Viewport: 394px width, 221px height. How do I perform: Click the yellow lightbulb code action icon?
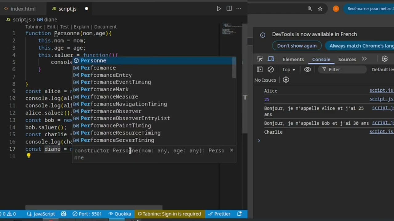29,156
